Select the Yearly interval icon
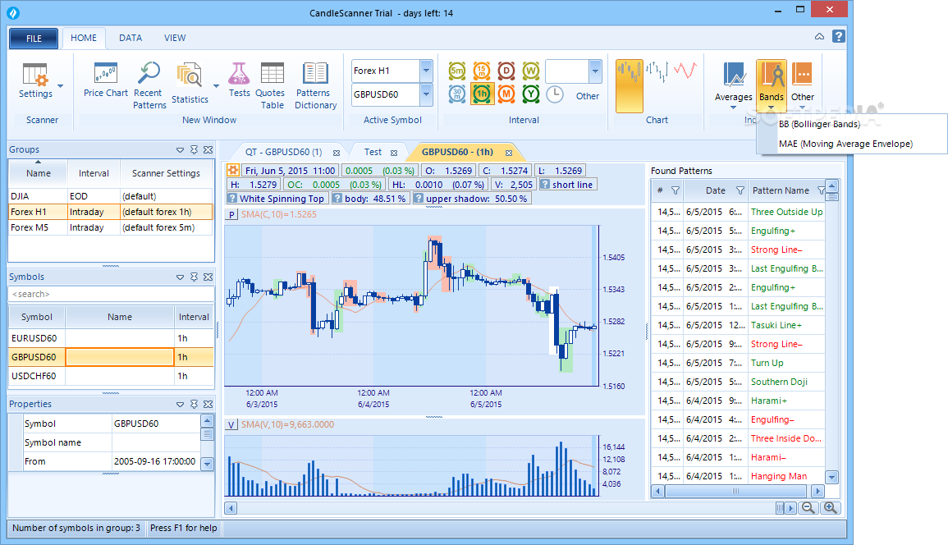 click(531, 94)
